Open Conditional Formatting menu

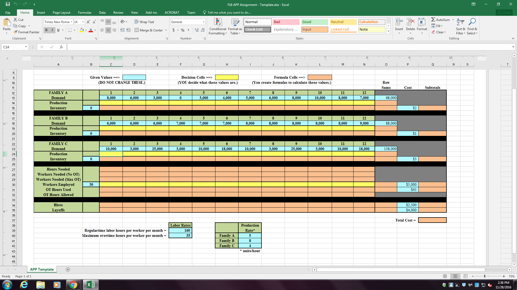point(218,27)
